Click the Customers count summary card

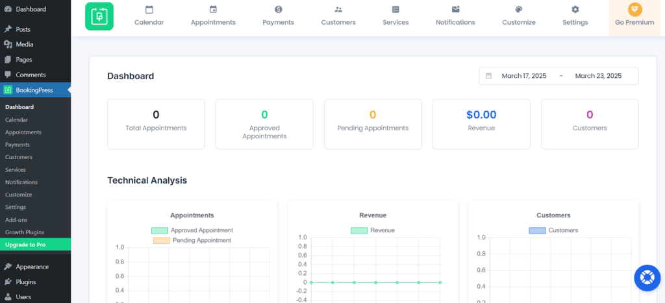point(590,124)
